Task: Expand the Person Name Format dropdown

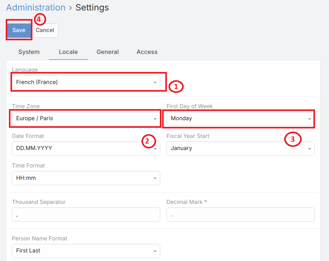Action: click(x=83, y=251)
